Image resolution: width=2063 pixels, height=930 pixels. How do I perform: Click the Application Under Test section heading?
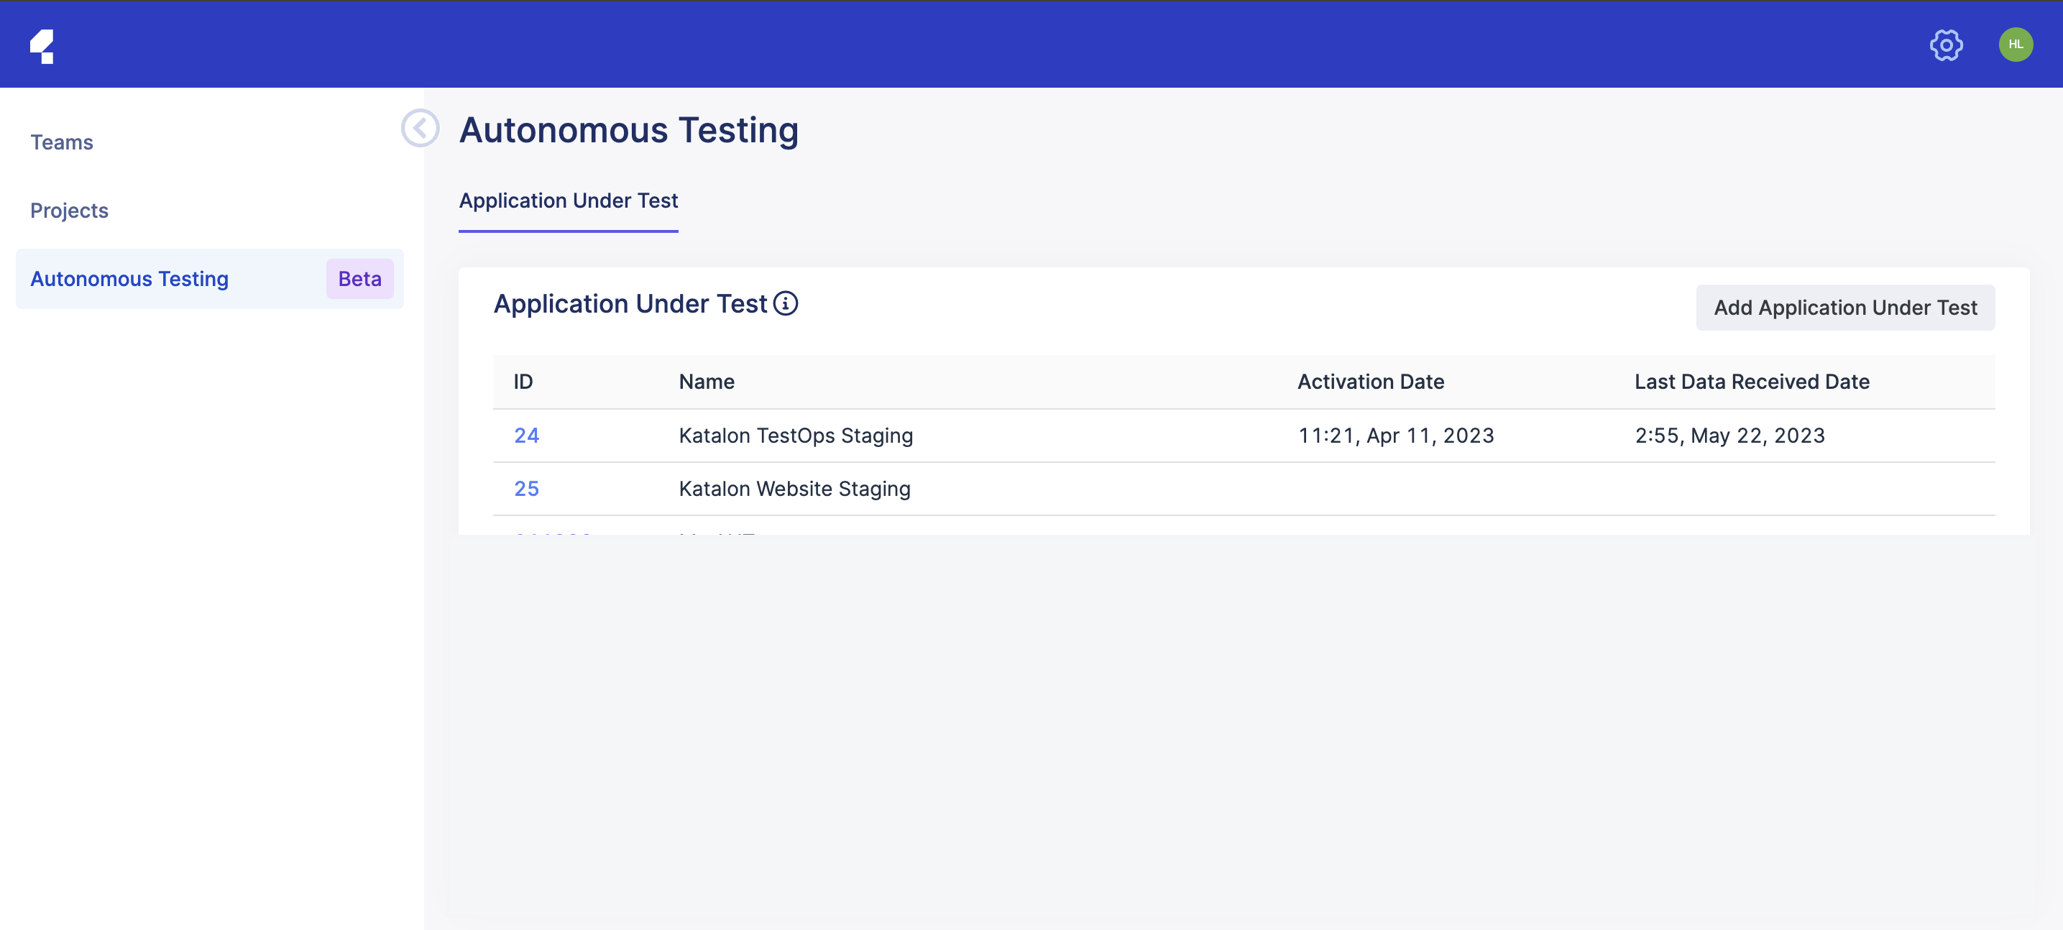click(x=630, y=305)
